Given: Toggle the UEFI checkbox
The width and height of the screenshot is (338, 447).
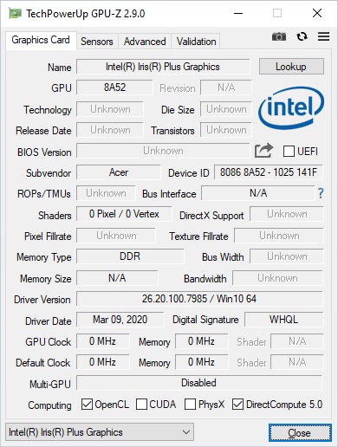Looking at the screenshot, I should click(x=289, y=151).
